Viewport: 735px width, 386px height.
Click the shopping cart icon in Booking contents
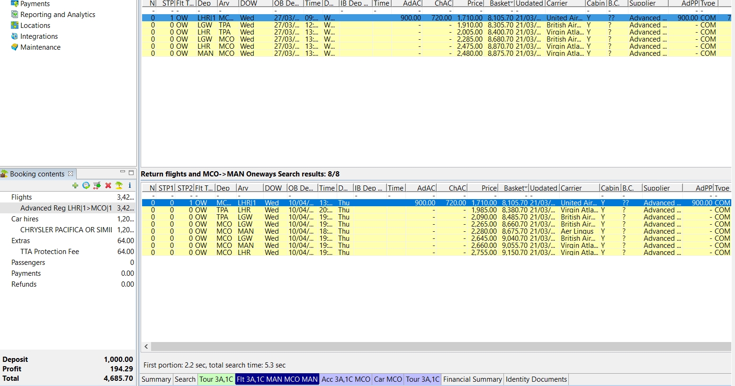click(97, 185)
